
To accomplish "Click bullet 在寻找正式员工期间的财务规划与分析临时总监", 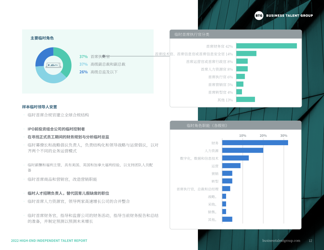I will click(68, 137).
